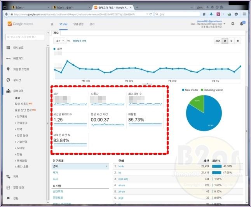Select the Real-Time (실시간) clock icon

click(x=8, y=80)
